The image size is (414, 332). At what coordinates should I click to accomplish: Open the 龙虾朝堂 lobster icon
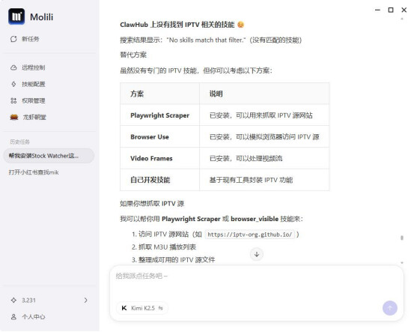click(x=14, y=117)
